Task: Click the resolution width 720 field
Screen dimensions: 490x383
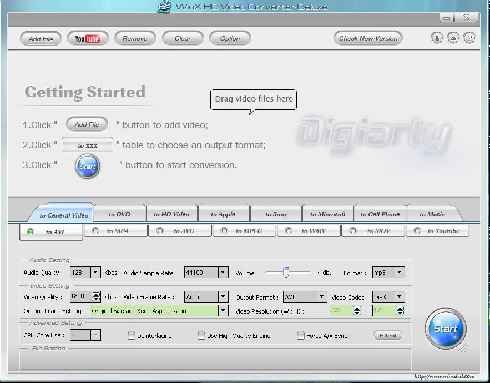Action: tap(341, 310)
